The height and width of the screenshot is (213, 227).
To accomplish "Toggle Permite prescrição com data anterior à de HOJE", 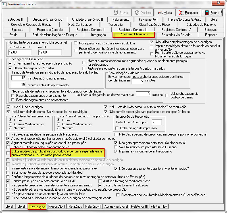I will point(8,181).
